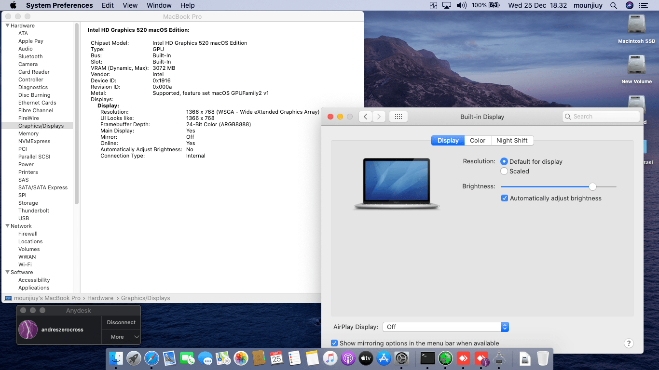Image resolution: width=659 pixels, height=370 pixels.
Task: Click the AirPlay icon in the menu bar
Action: coord(446,5)
